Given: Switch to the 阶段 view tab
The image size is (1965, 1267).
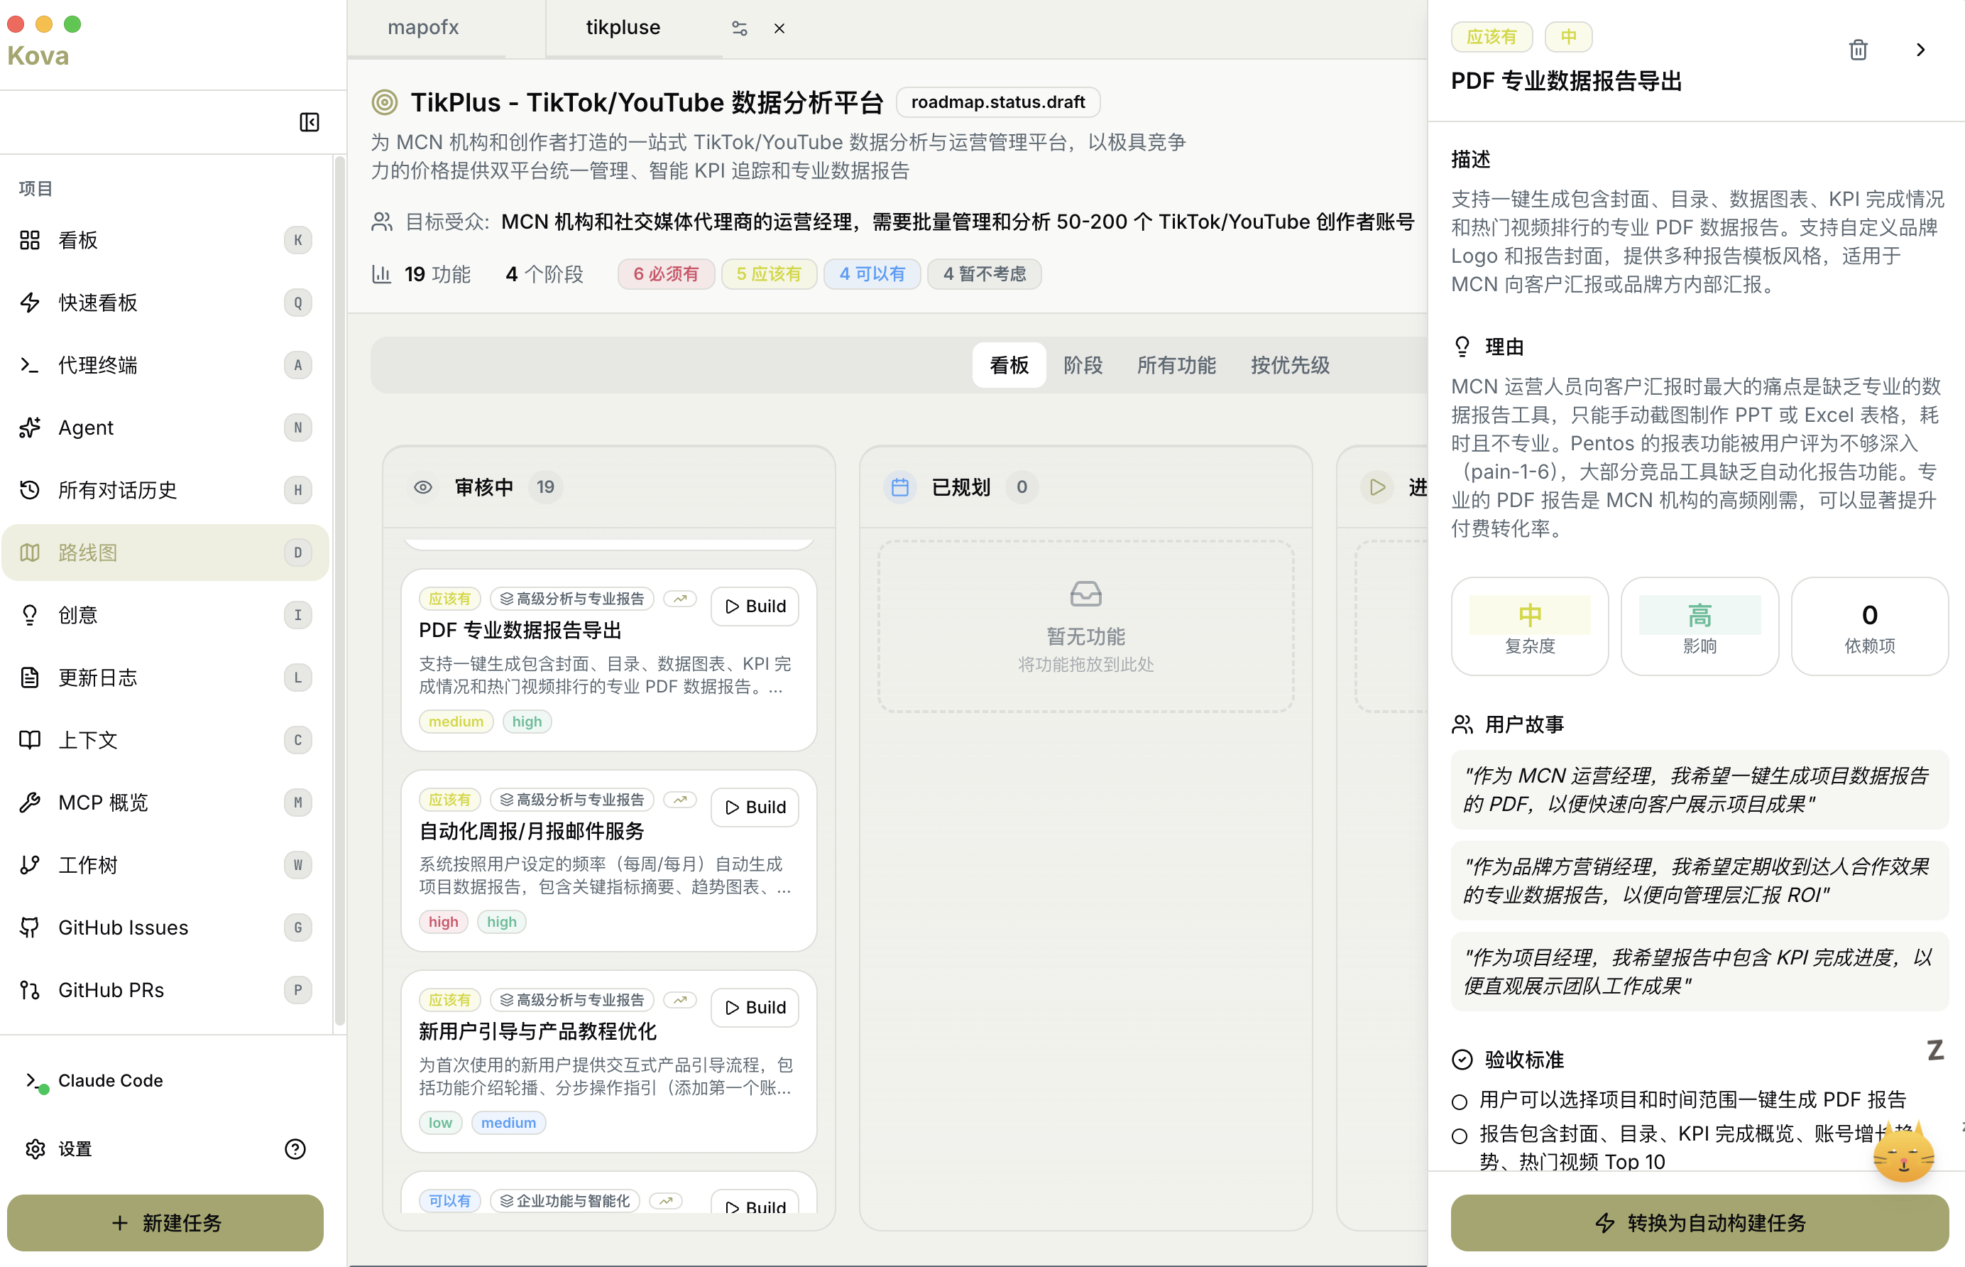Looking at the screenshot, I should point(1082,365).
